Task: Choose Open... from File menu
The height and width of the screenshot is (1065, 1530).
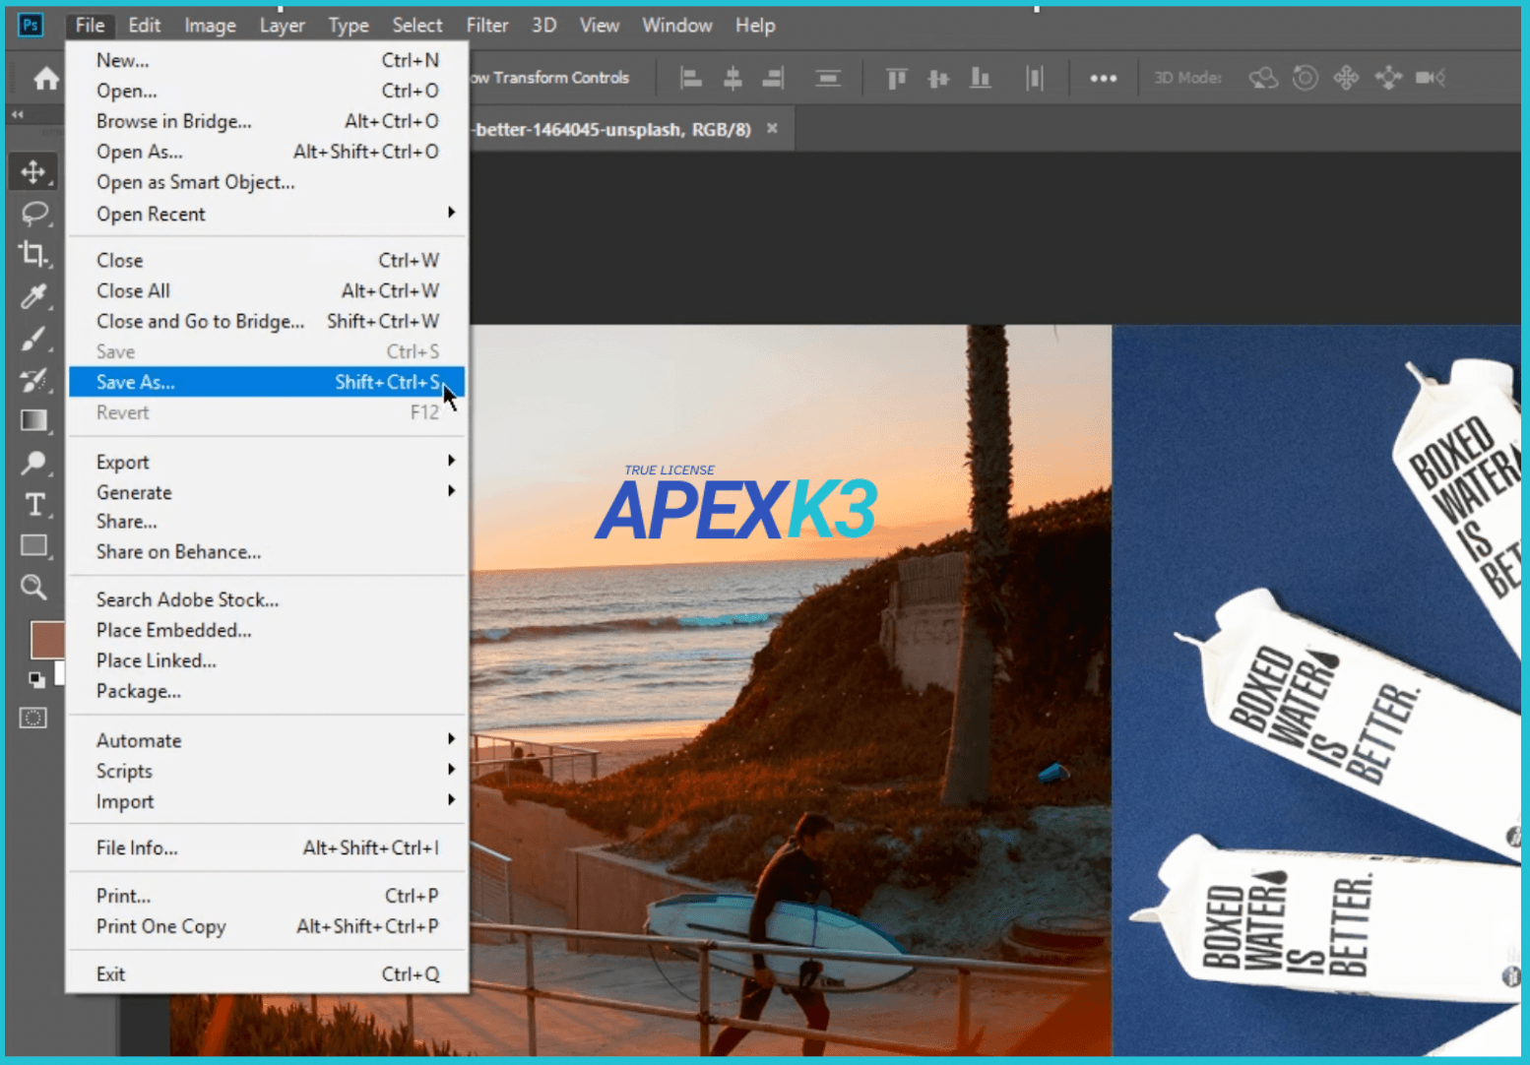Action: pos(267,91)
